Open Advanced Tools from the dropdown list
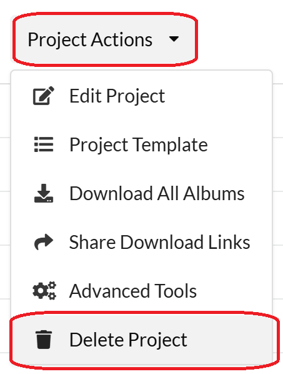This screenshot has width=283, height=374. (141, 291)
